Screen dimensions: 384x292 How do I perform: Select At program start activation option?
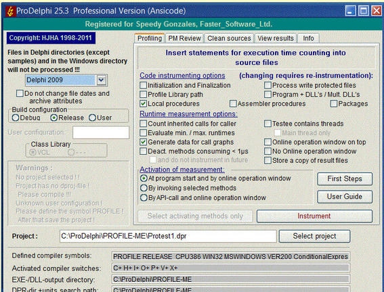(x=144, y=178)
